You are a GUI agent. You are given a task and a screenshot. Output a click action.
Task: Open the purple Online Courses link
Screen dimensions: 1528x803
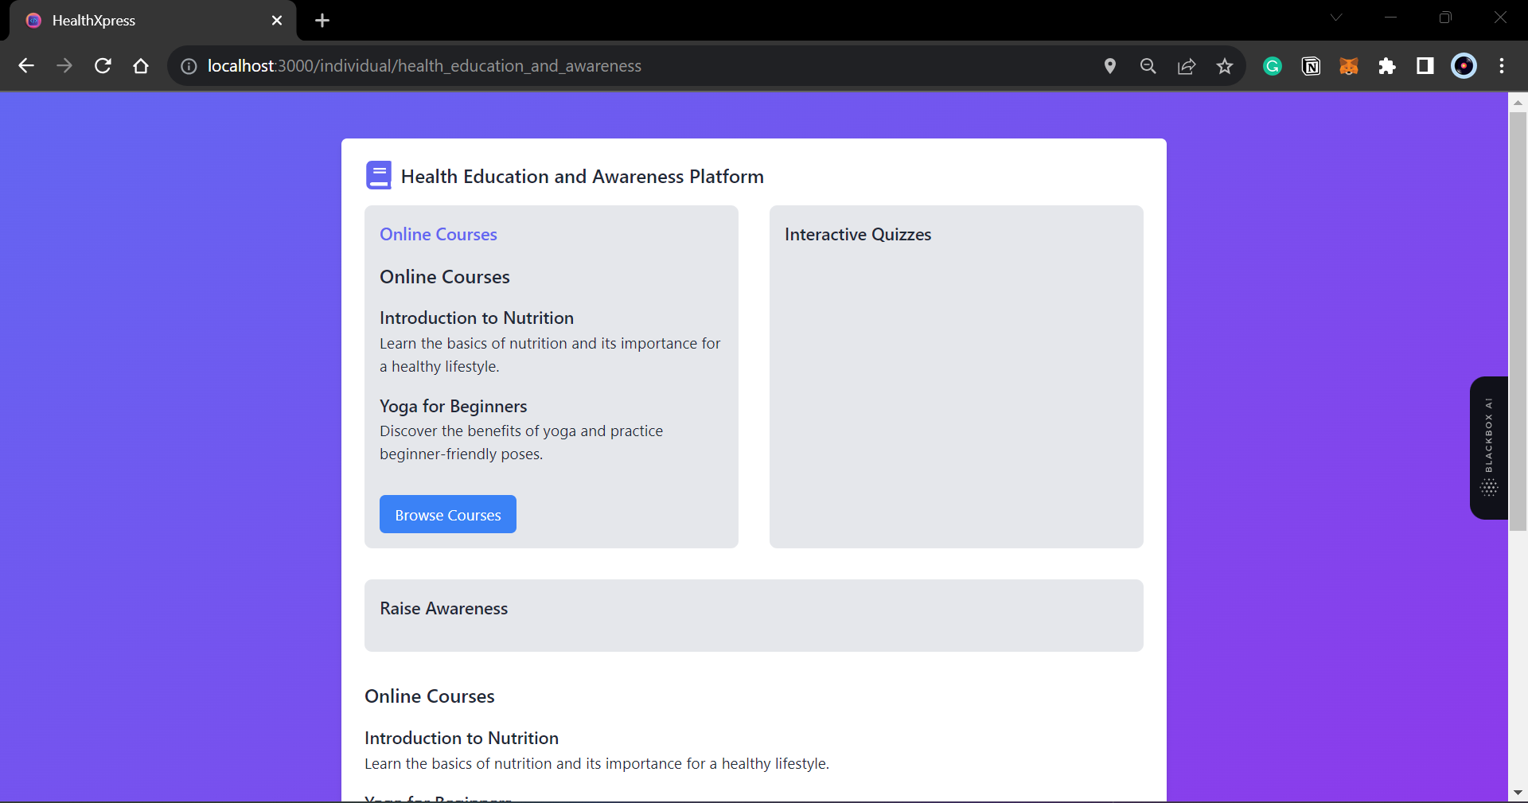click(x=439, y=234)
